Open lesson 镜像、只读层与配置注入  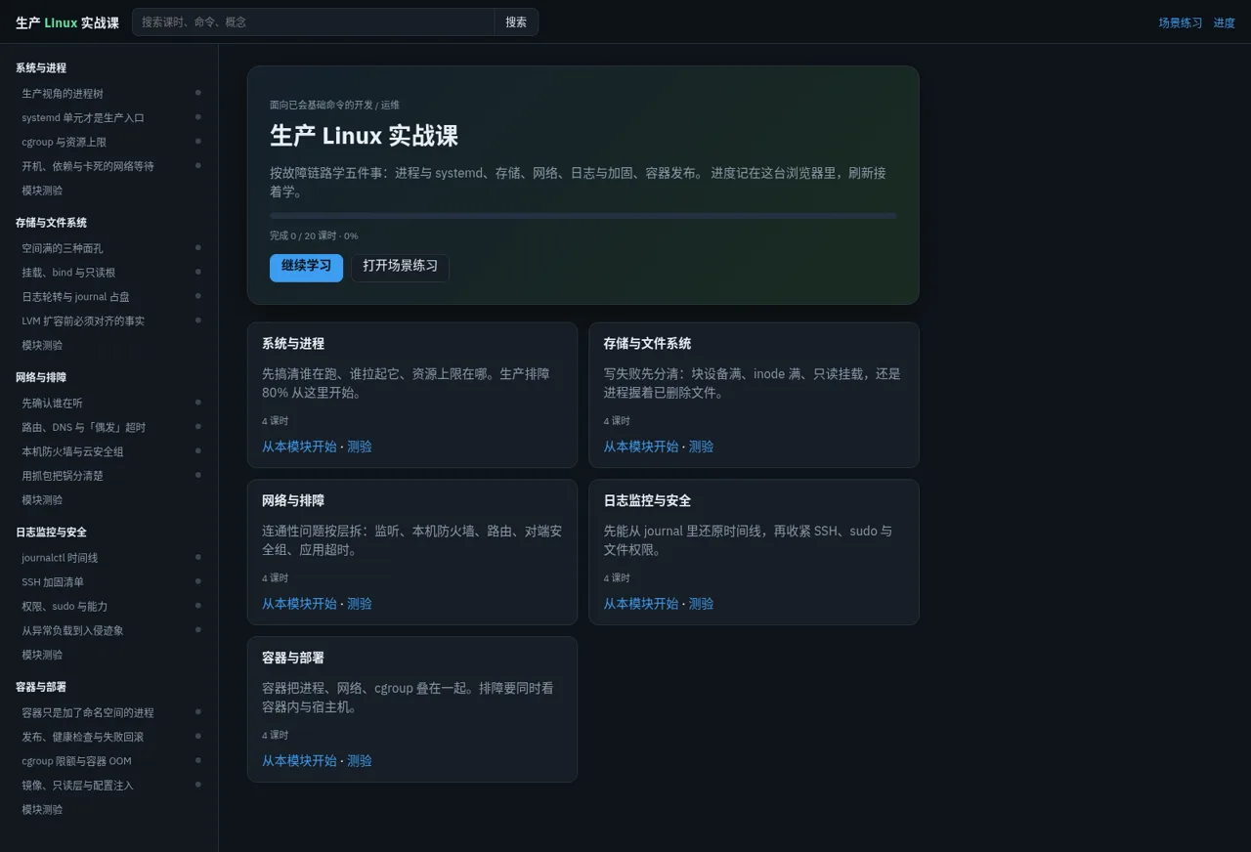[111, 786]
